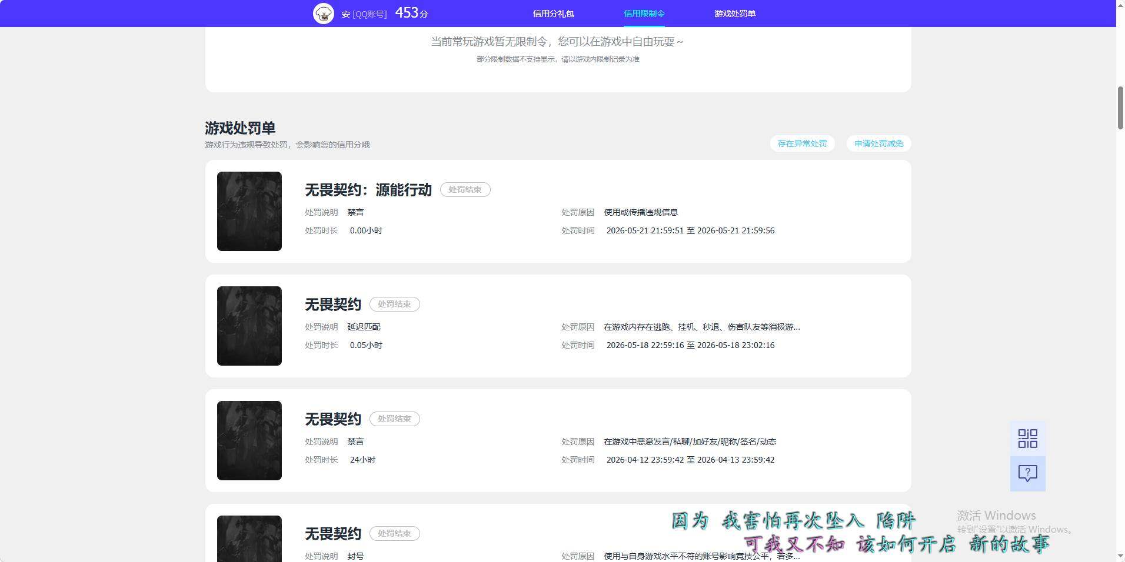This screenshot has width=1125, height=562.
Task: Click the truncated 使用与自身游戏水平不符 reason
Action: (702, 556)
